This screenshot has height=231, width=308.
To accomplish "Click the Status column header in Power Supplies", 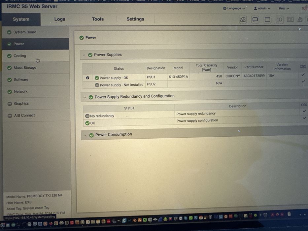I will (119, 68).
